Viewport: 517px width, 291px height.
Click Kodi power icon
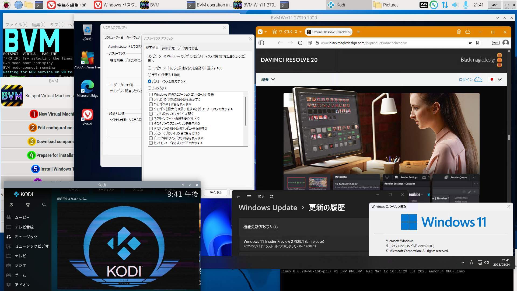coord(11,205)
